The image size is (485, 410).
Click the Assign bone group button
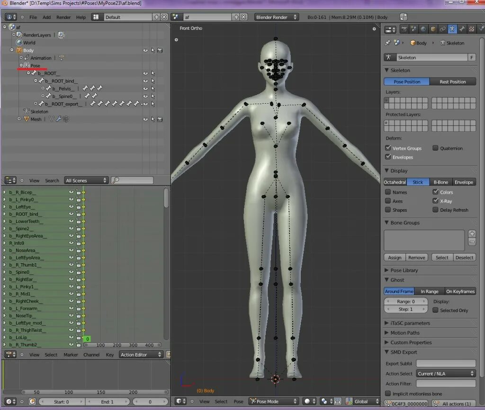click(x=395, y=257)
